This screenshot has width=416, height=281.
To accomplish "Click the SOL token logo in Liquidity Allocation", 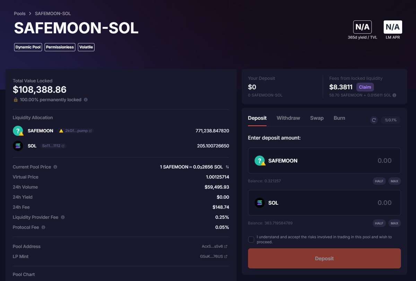I will tap(18, 146).
